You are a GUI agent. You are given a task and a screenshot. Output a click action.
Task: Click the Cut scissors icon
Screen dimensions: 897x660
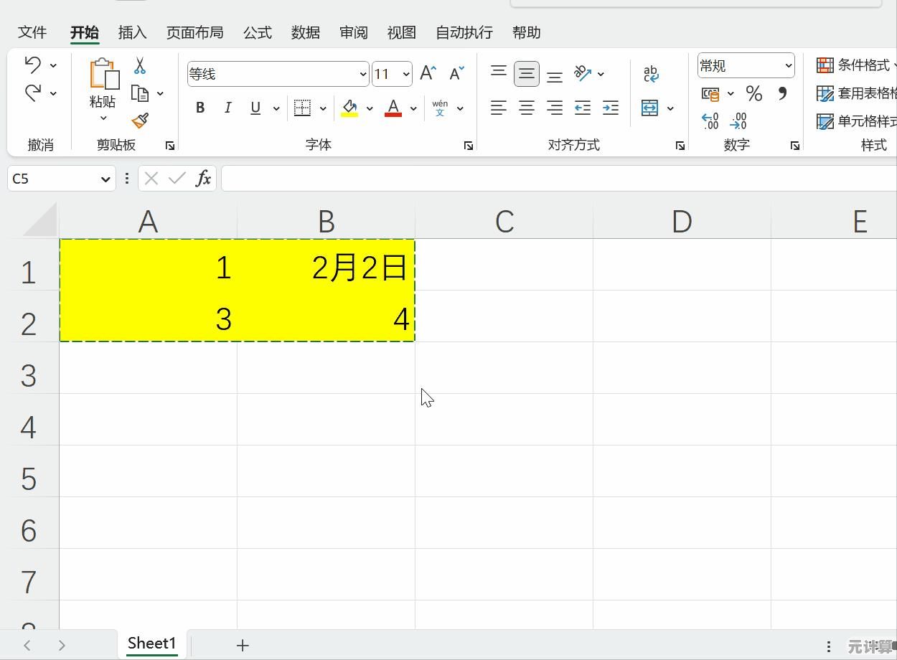140,66
